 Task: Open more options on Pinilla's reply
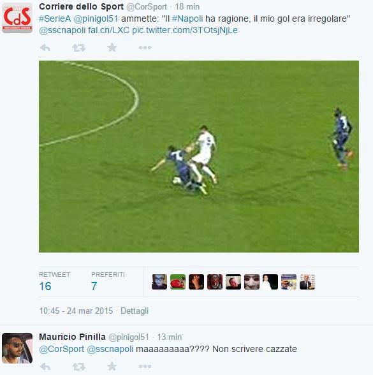pyautogui.click(x=145, y=366)
